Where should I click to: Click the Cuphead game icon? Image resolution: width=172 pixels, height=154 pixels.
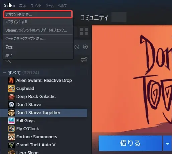tap(11, 89)
